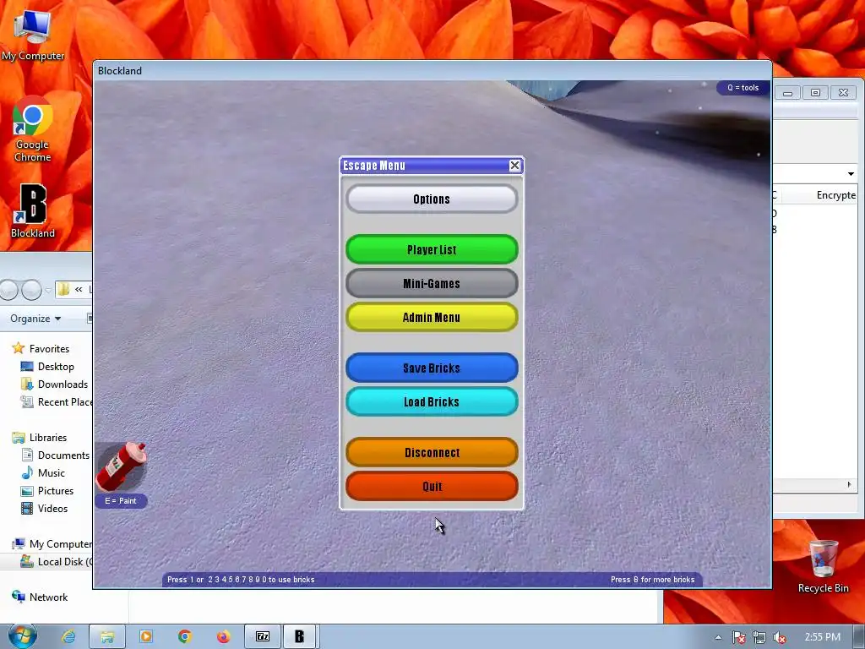Open Windows Media Player taskbar icon
Viewport: 865px width, 649px height.
146,636
